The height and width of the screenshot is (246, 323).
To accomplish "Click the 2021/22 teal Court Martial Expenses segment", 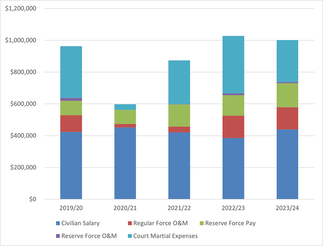I will (179, 82).
